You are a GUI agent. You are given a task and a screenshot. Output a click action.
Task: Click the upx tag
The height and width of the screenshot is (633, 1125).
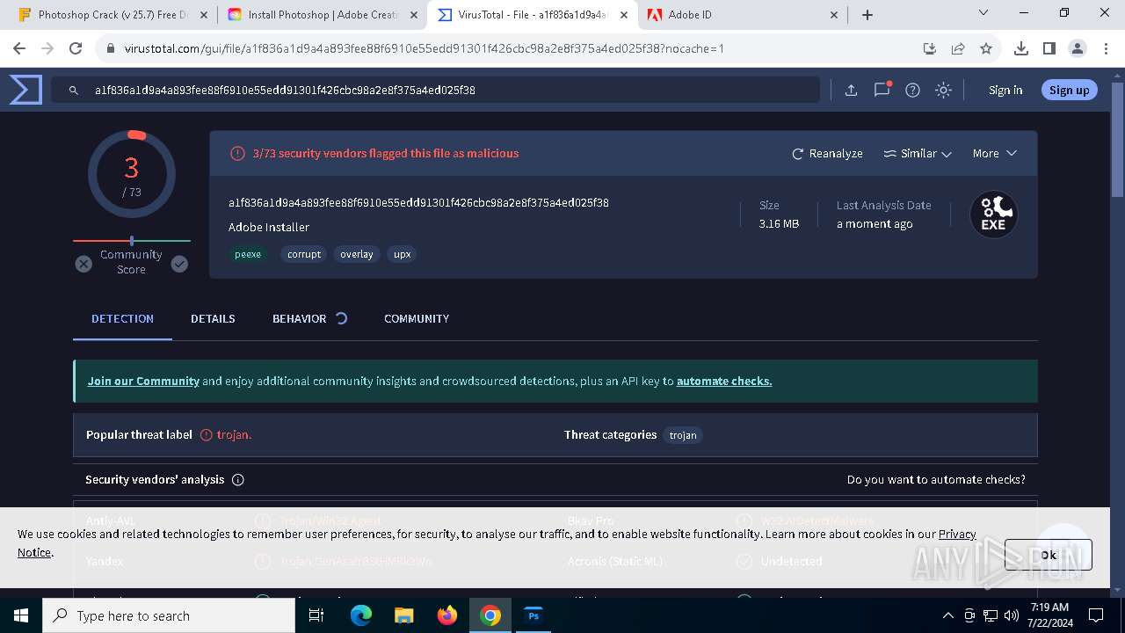click(402, 254)
